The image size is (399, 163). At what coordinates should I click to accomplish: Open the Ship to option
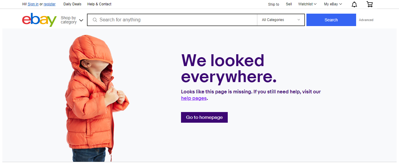(x=274, y=4)
